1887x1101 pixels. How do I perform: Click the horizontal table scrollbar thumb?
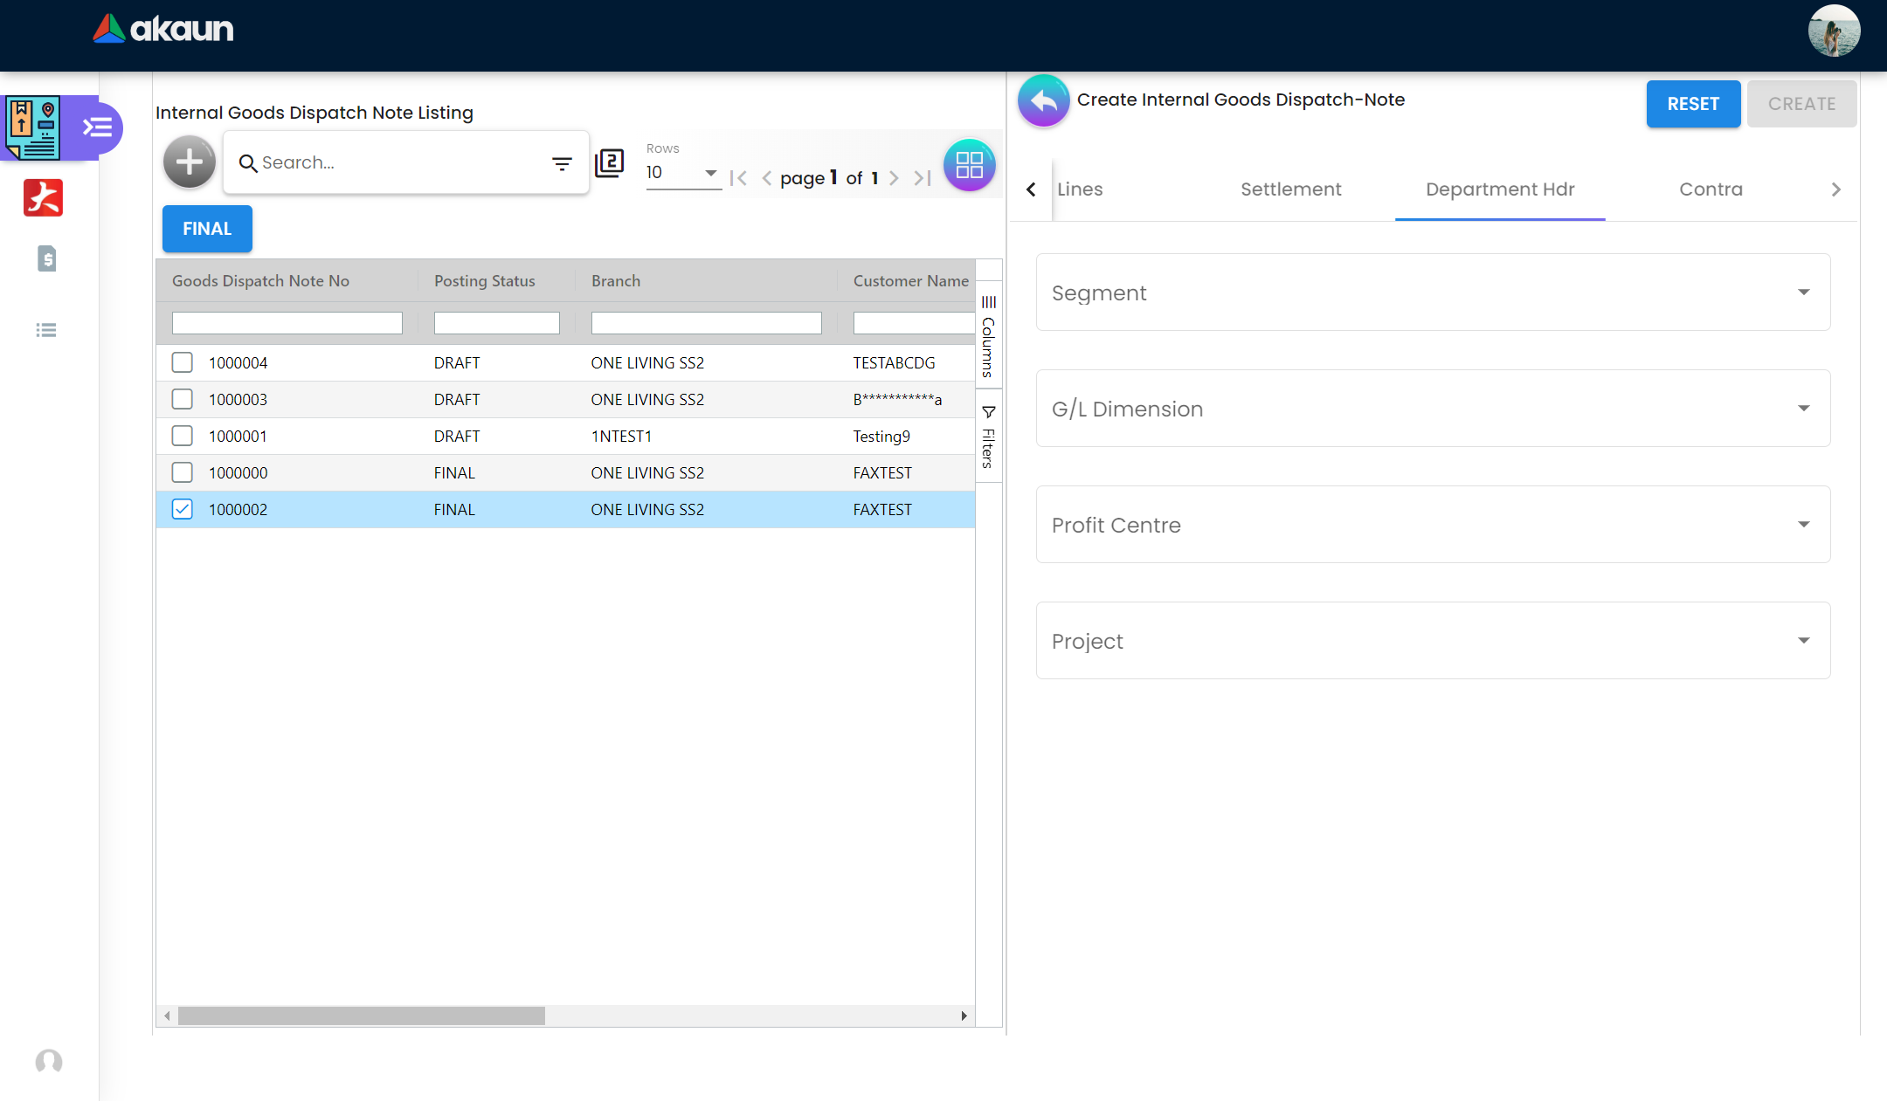[x=361, y=1015]
